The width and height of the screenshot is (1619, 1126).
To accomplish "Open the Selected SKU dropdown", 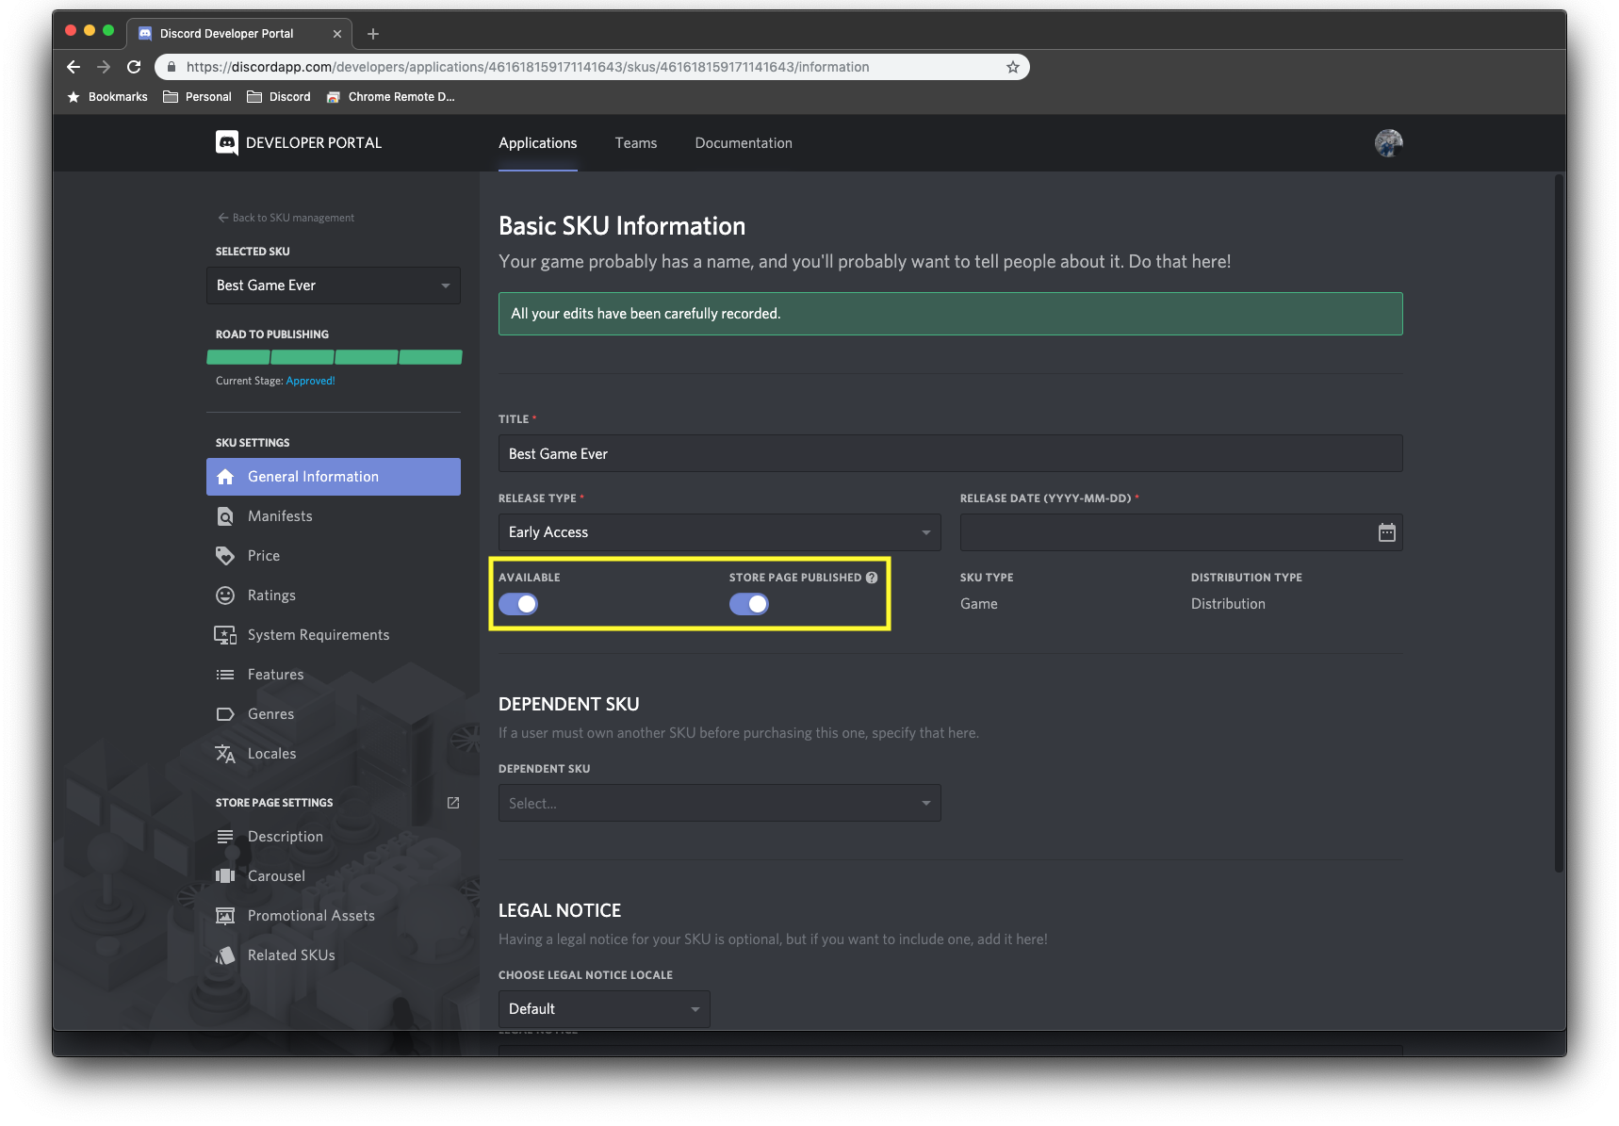I will [334, 286].
